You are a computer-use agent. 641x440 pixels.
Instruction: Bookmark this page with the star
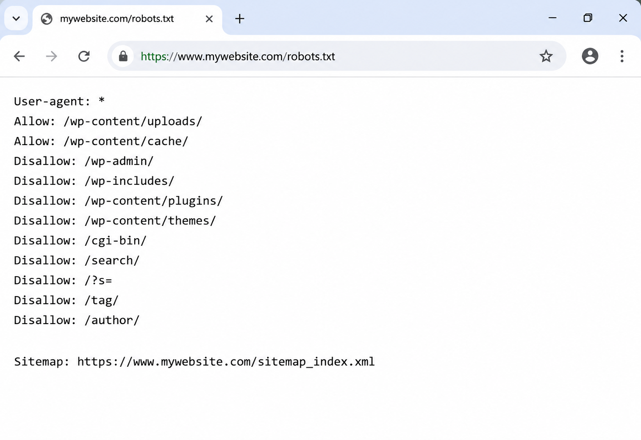(546, 56)
